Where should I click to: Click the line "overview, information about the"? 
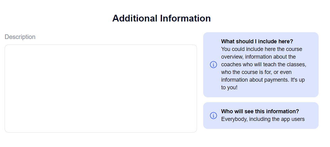[258, 57]
